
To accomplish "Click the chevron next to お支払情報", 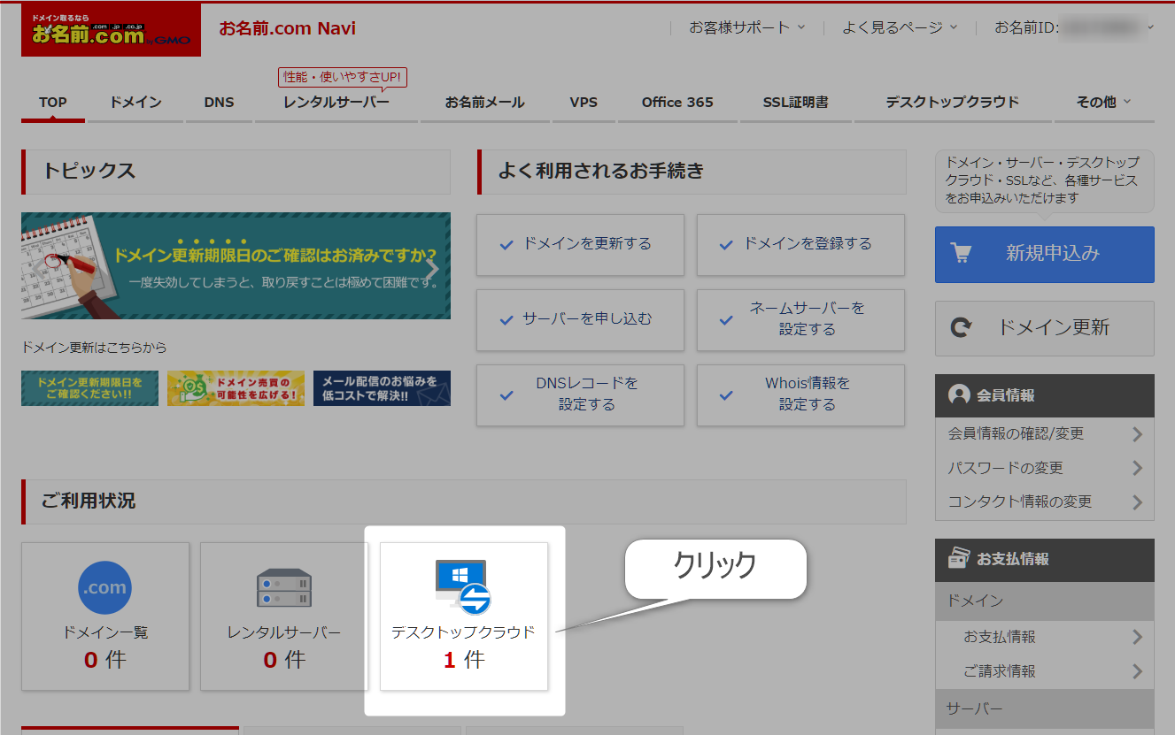I will [x=1137, y=638].
